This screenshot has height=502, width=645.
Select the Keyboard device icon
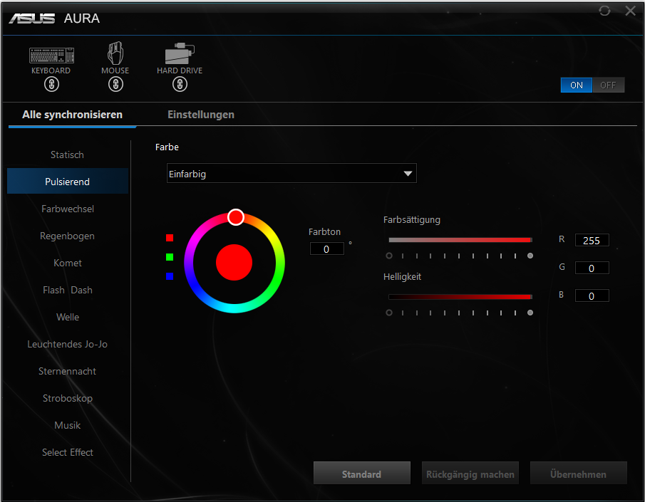[51, 55]
